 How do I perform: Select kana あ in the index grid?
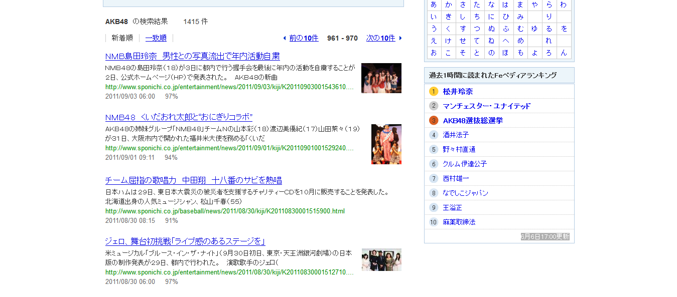434,5
